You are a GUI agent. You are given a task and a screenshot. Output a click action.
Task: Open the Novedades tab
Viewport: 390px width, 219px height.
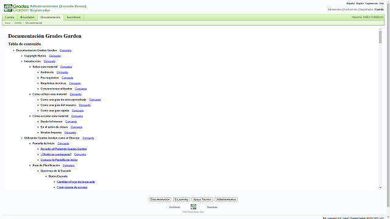[x=27, y=18]
